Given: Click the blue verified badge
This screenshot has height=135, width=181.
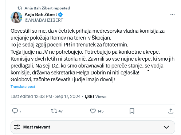Looking at the screenshot, I should click(60, 15).
